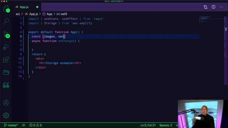Image resolution: width=228 pixels, height=128 pixels.
Task: Open the Search view icon
Action: 6,21
